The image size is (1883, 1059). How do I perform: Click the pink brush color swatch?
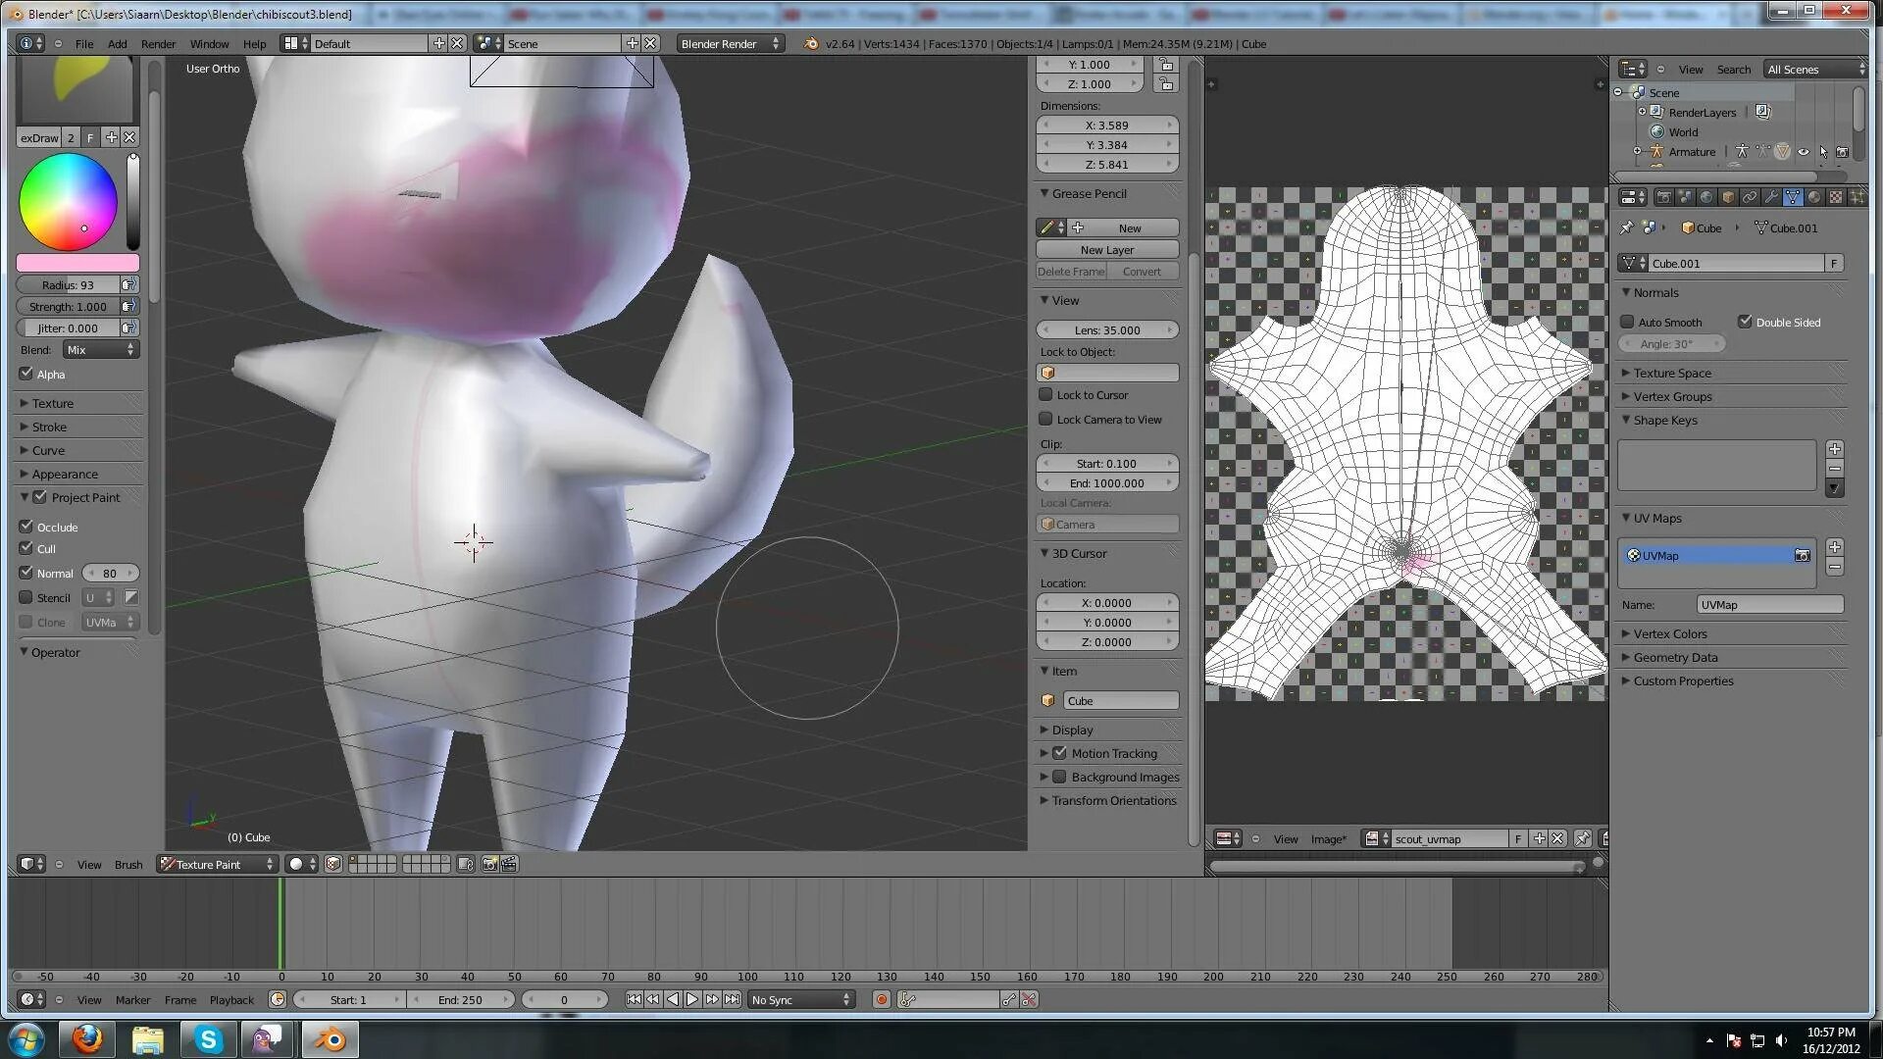coord(77,263)
